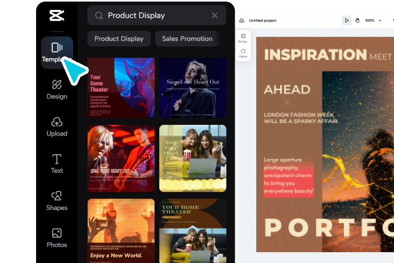The height and width of the screenshot is (263, 394).
Task: Click the CapCut logo icon
Action: pos(57,15)
